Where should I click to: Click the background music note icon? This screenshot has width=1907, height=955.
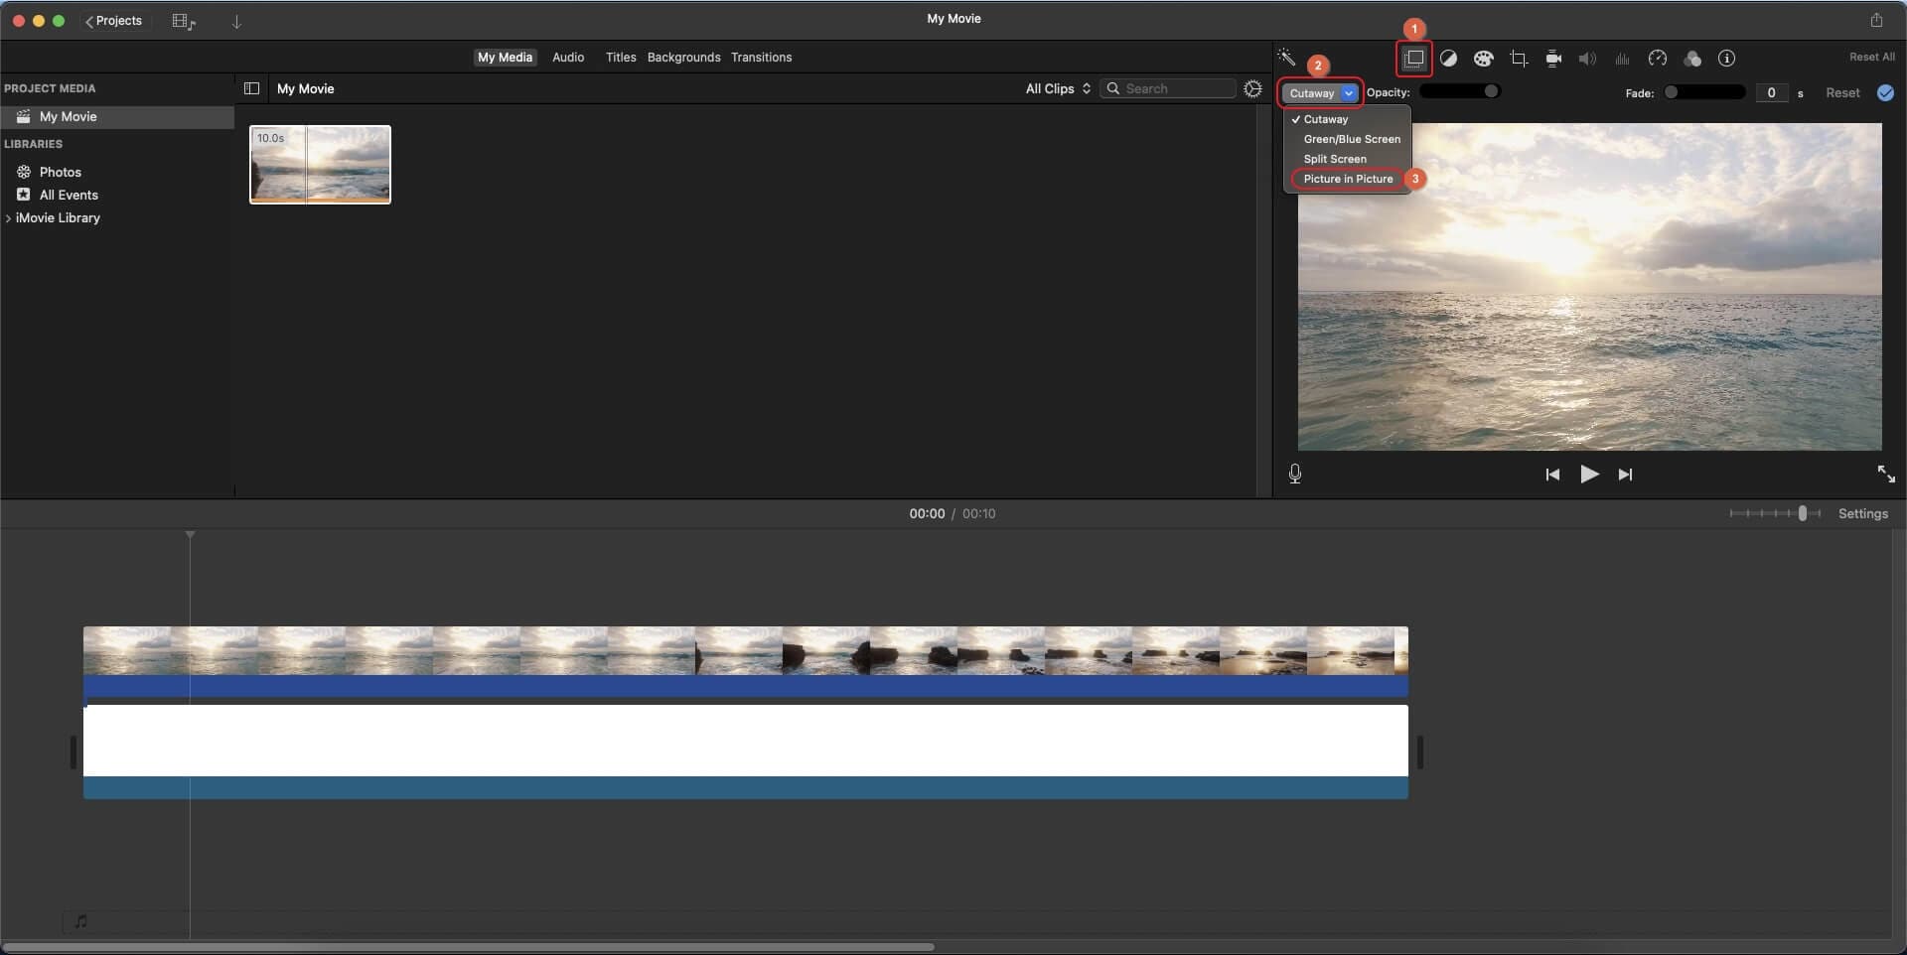[x=81, y=921]
